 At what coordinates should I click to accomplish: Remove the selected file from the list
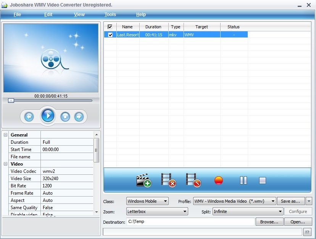168,180
